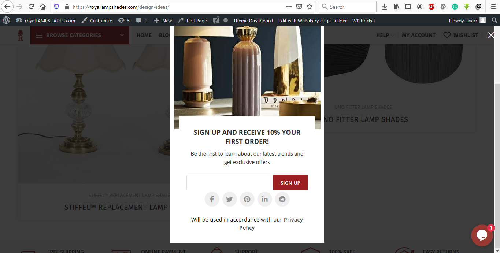Image resolution: width=500 pixels, height=253 pixels.
Task: View the 5 pending updates
Action: [124, 21]
